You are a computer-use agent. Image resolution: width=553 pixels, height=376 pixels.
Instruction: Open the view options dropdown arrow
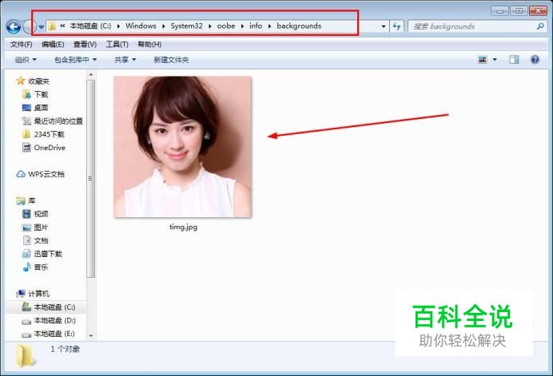click(x=495, y=60)
